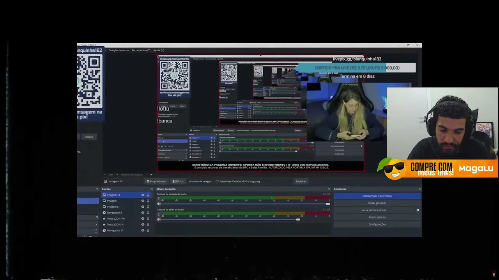Lock the Navegador 11 source
This screenshot has width=499, height=280.
point(148,230)
